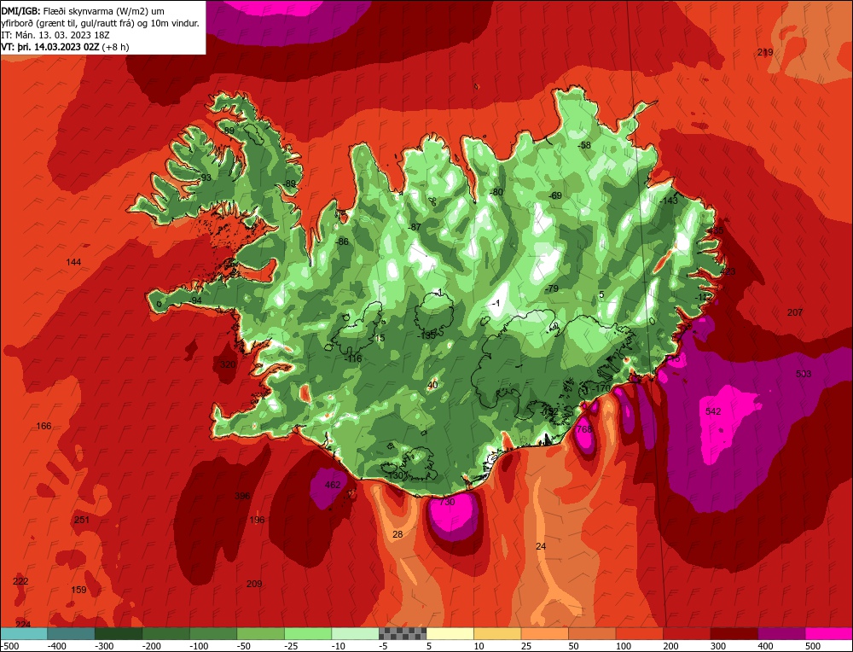
Task: Select the legend swatch between 100 and 200
Action: (640, 633)
